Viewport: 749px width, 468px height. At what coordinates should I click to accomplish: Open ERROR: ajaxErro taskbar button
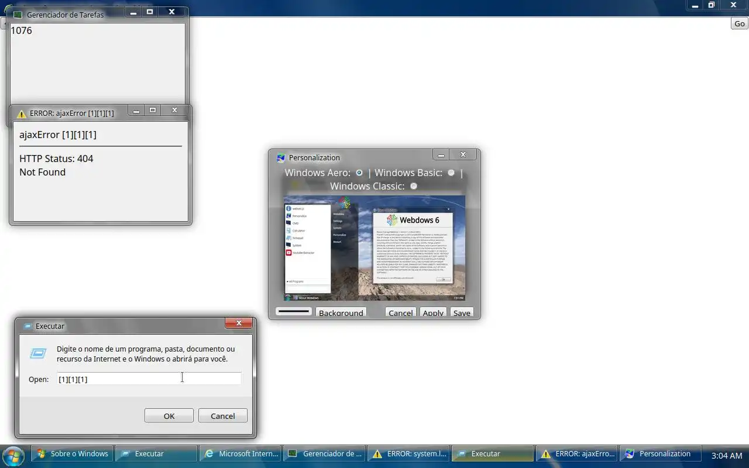(578, 453)
